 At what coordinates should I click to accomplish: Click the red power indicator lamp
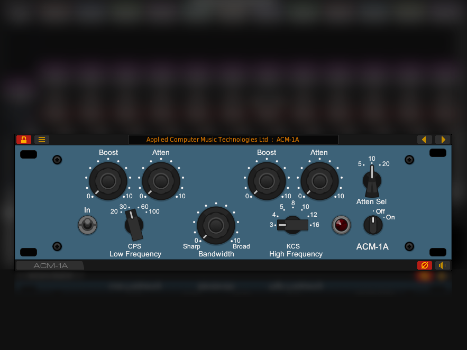pos(341,225)
